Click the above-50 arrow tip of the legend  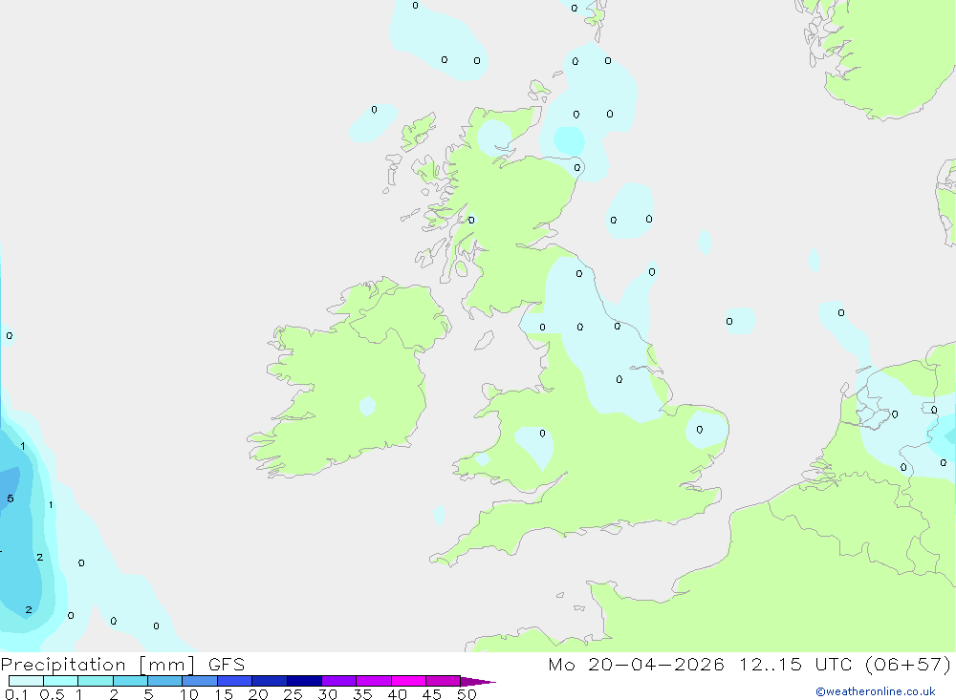[478, 681]
